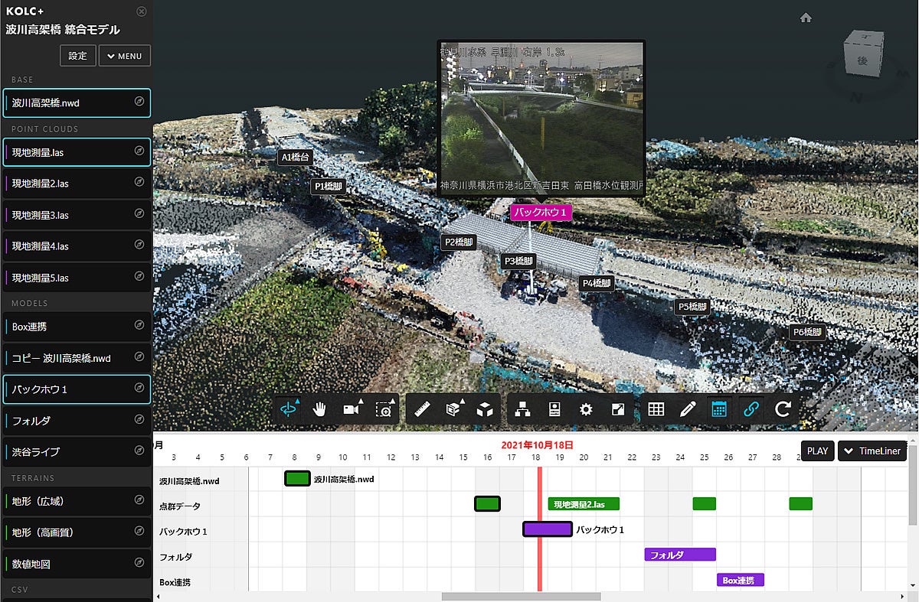The height and width of the screenshot is (602, 919).
Task: Open the TimeLiner dropdown
Action: [x=872, y=451]
